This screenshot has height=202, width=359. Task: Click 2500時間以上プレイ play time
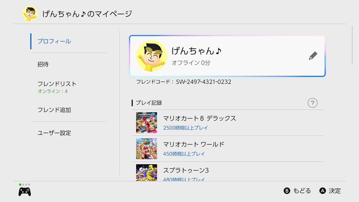pyautogui.click(x=185, y=128)
